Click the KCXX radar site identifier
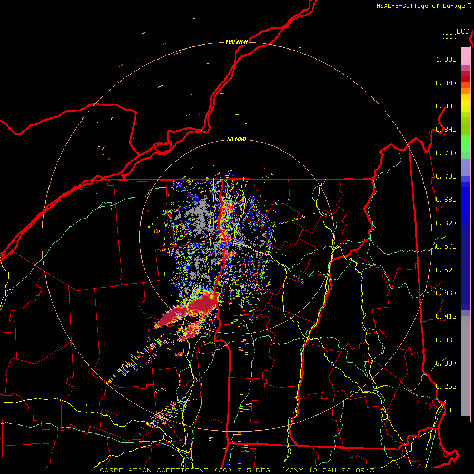This screenshot has width=474, height=474. tap(293, 470)
